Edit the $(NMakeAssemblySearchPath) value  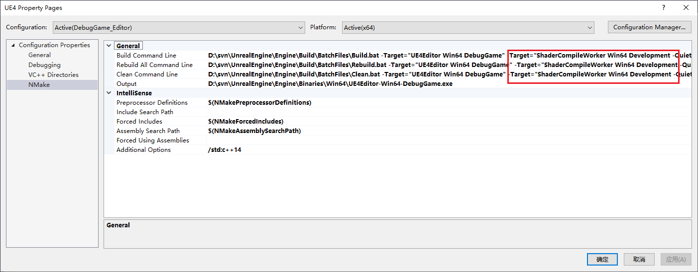point(449,131)
